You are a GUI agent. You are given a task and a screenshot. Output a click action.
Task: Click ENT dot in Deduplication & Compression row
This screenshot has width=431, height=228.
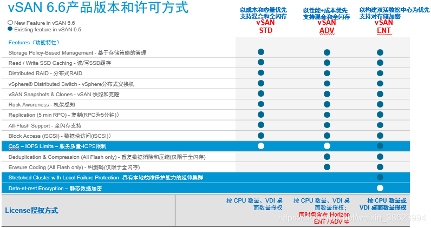380,157
